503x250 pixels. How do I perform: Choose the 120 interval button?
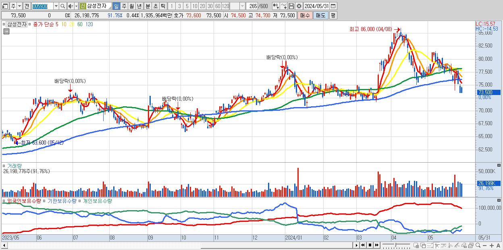pos(225,6)
